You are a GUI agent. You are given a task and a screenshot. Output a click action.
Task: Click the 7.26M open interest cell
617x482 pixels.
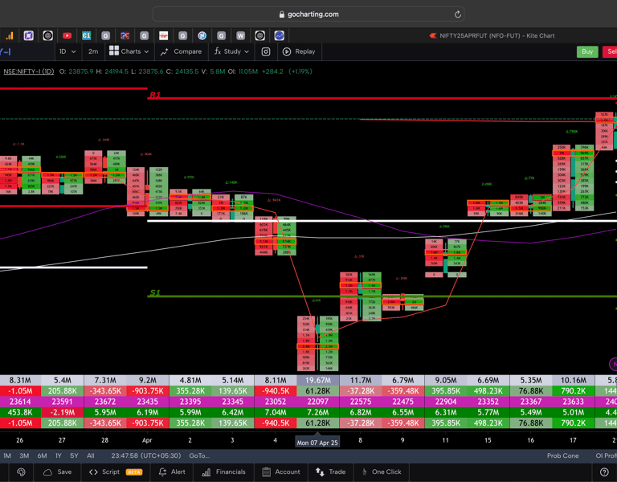pos(318,412)
